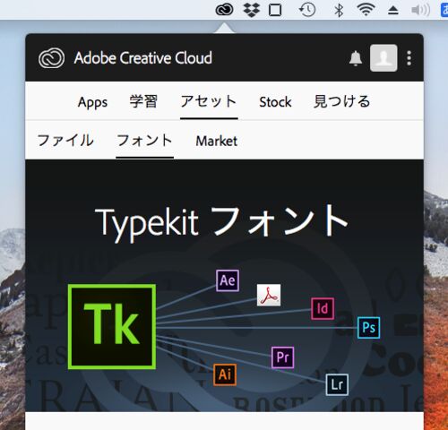Click the Creative Cloud menu bar icon

pyautogui.click(x=224, y=10)
